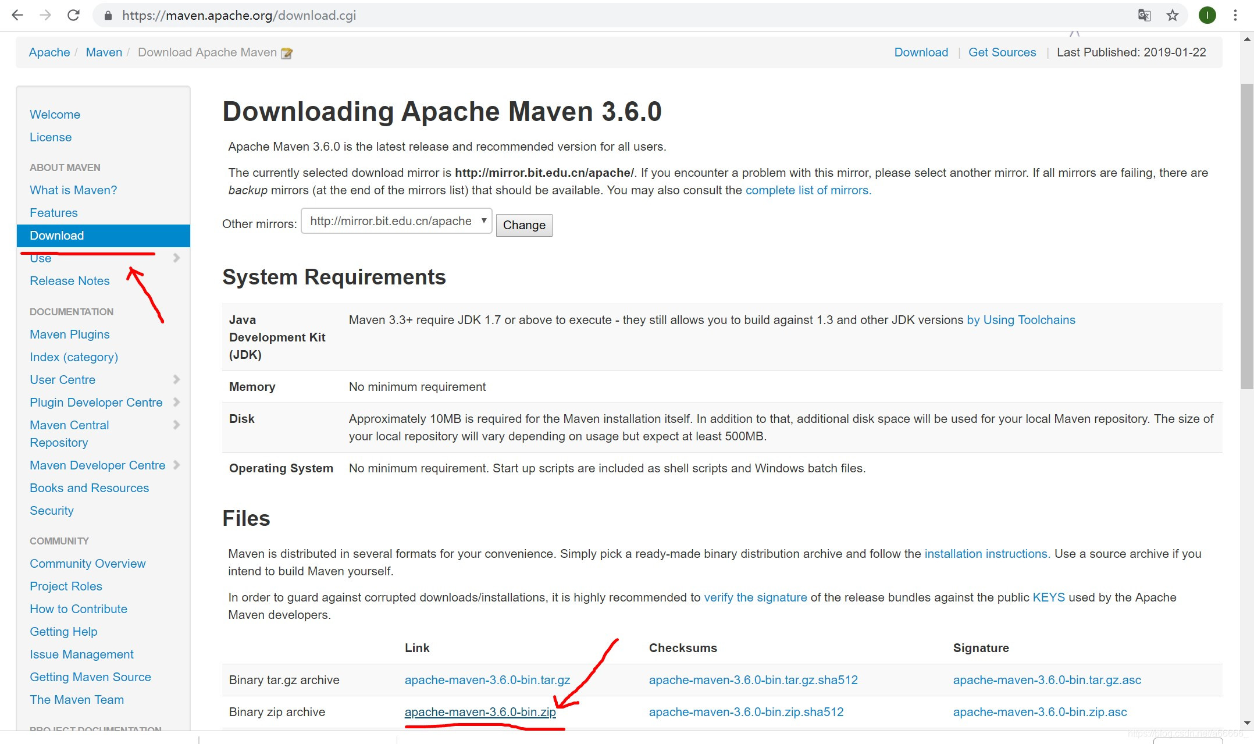This screenshot has width=1254, height=744.
Task: Click the edit icon beside Download Apache Maven
Action: (x=286, y=54)
